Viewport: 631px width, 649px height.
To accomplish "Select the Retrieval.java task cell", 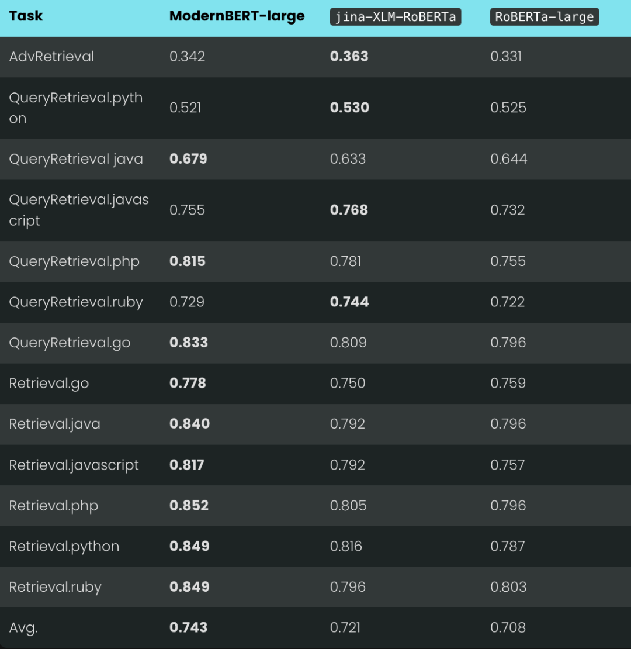I will coord(54,424).
